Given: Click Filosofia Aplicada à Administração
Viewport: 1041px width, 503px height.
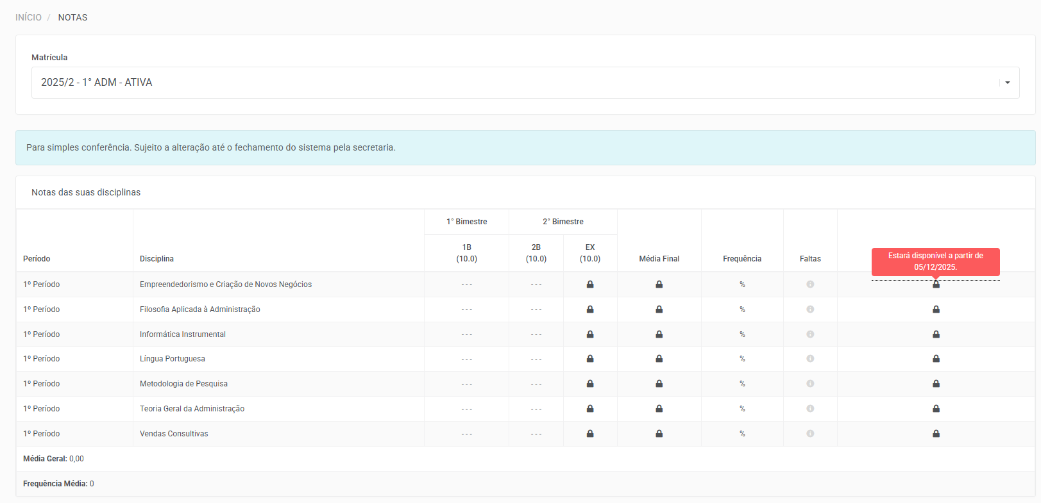Looking at the screenshot, I should [200, 309].
